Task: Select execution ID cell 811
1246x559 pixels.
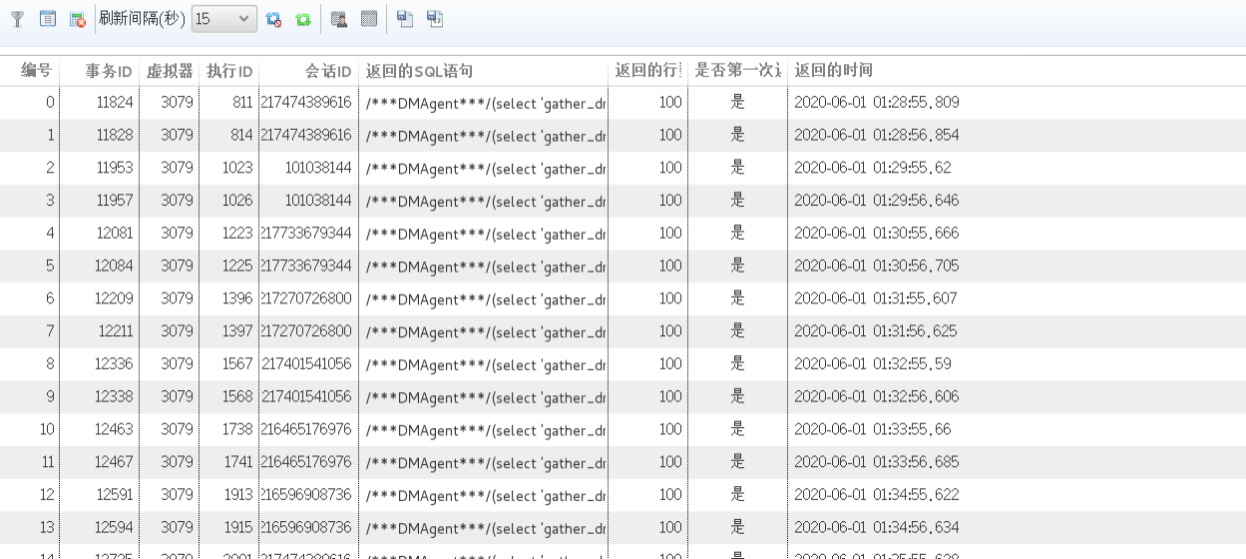Action: pos(242,102)
